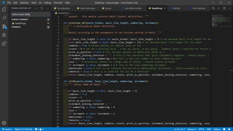This screenshot has width=233, height=131.
Task: Open the Extensions view in activity bar
Action: 4,44
